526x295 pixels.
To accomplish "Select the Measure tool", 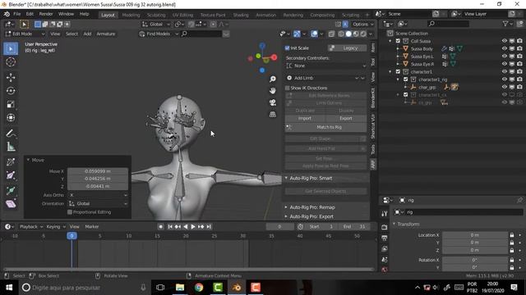I will (x=11, y=147).
